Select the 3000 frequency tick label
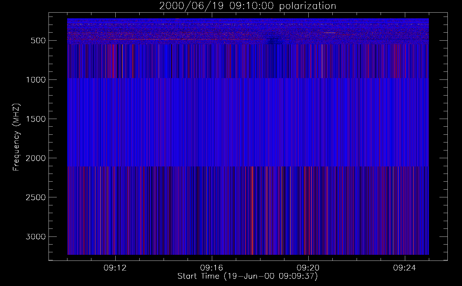Viewport: 462px width, 286px height. pos(36,237)
